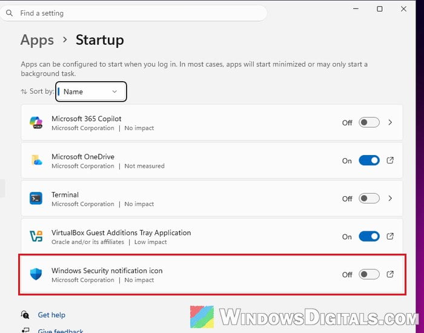424x333 pixels.
Task: Open external link icon for VirtualBox Guest Additions
Action: click(390, 236)
